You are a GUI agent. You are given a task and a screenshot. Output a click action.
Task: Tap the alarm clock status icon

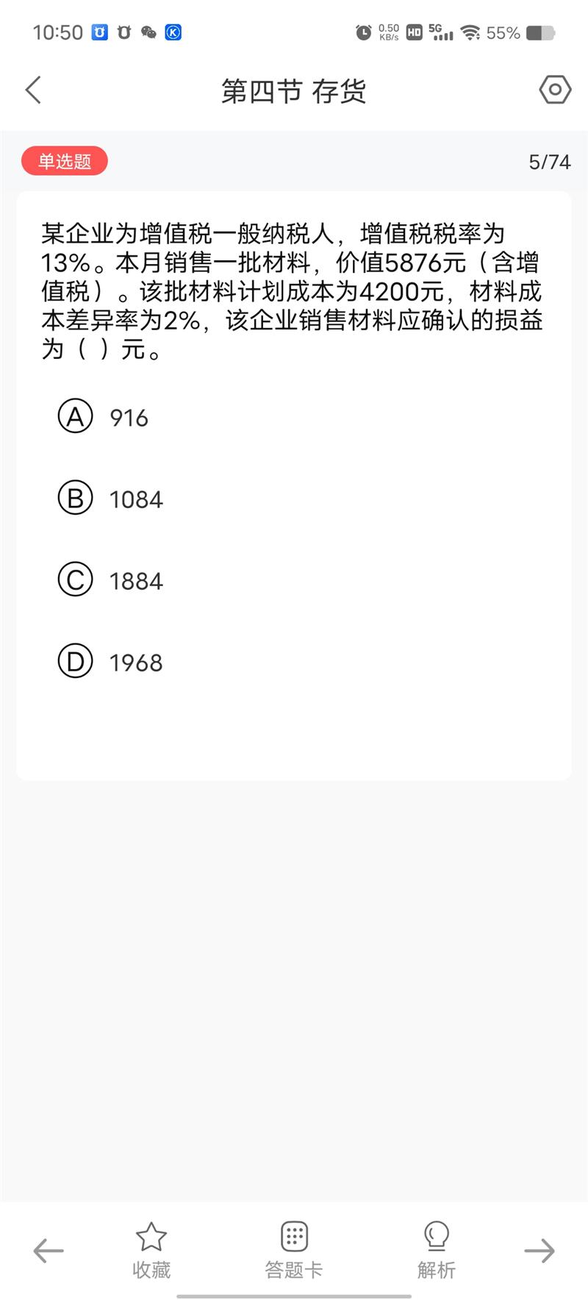pyautogui.click(x=363, y=32)
